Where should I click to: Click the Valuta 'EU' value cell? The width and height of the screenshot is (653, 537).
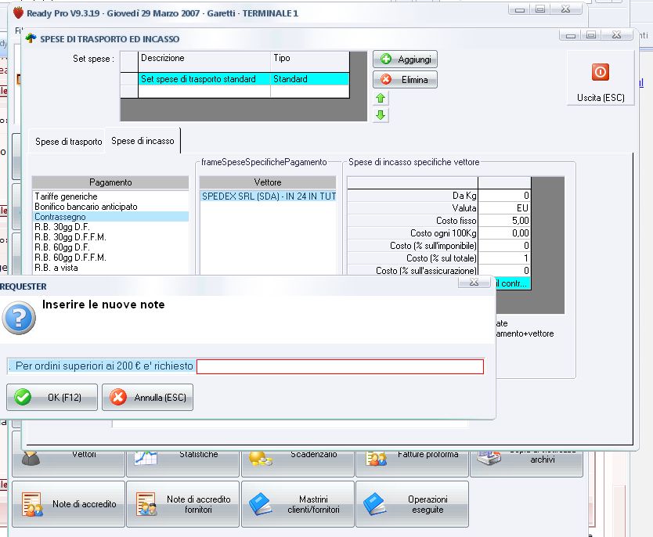pyautogui.click(x=504, y=208)
